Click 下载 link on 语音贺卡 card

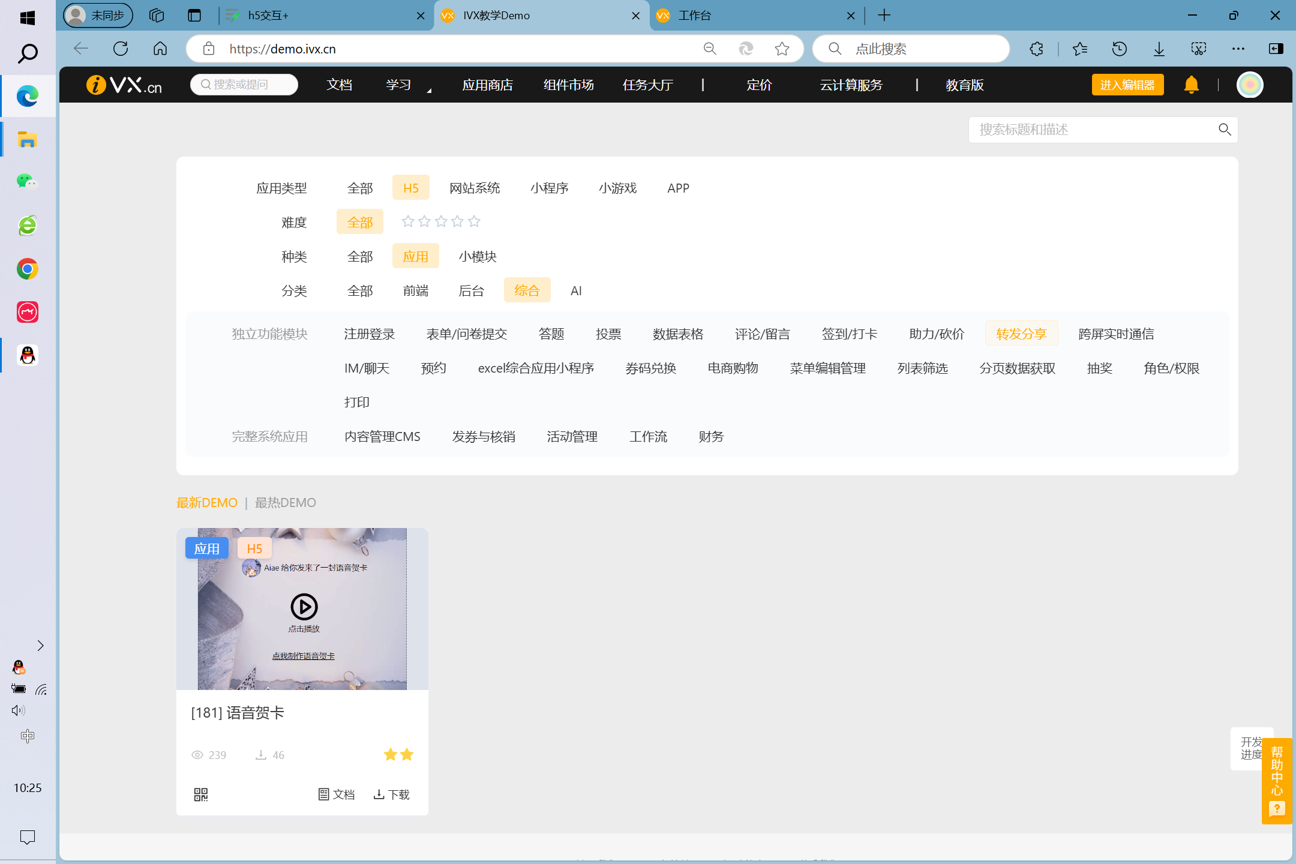pos(391,794)
